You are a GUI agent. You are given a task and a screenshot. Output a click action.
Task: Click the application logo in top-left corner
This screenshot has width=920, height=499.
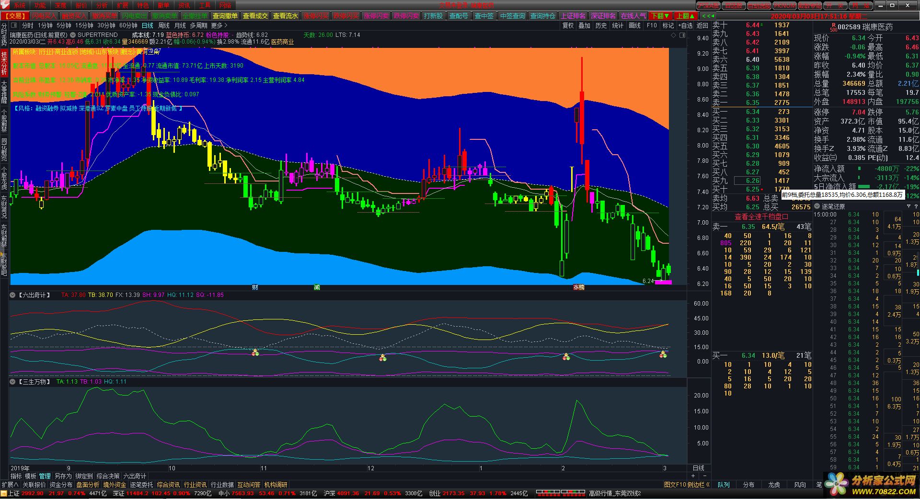click(4, 5)
